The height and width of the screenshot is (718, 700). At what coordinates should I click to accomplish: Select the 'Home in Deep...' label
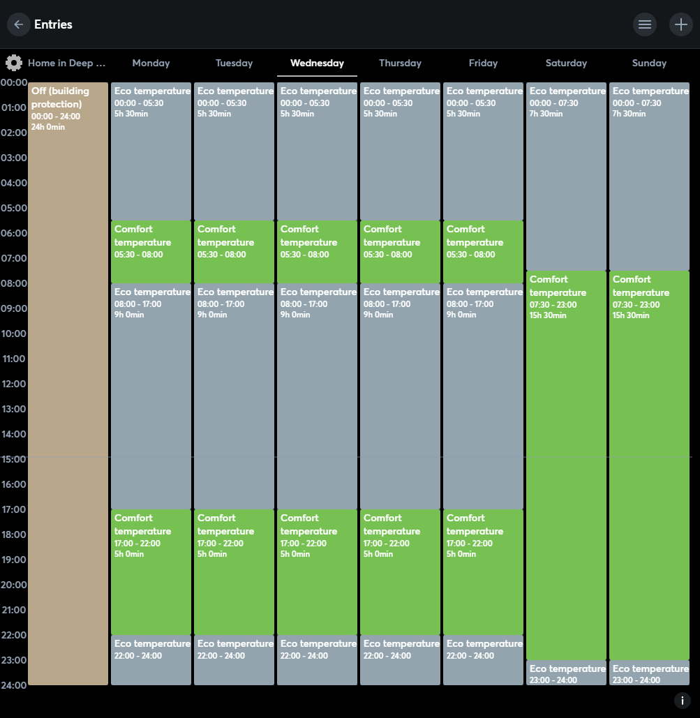pyautogui.click(x=66, y=63)
